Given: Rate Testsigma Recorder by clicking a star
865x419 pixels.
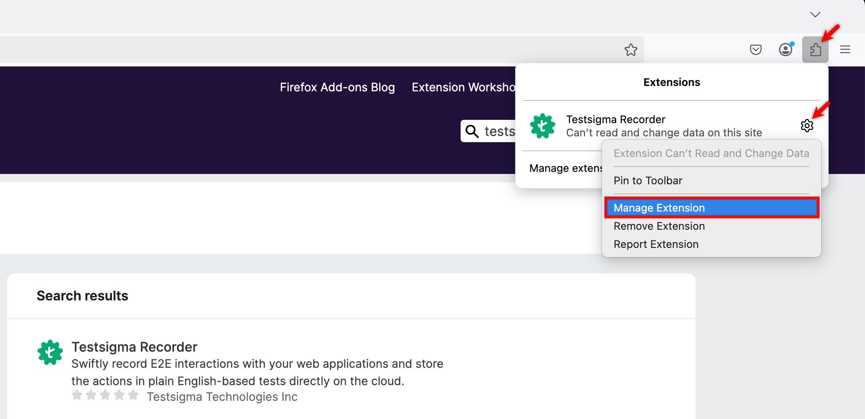Looking at the screenshot, I should (105, 395).
